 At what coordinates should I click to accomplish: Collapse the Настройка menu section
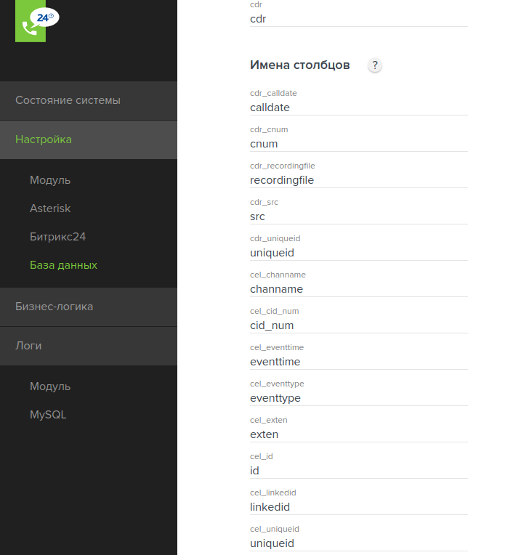point(89,139)
